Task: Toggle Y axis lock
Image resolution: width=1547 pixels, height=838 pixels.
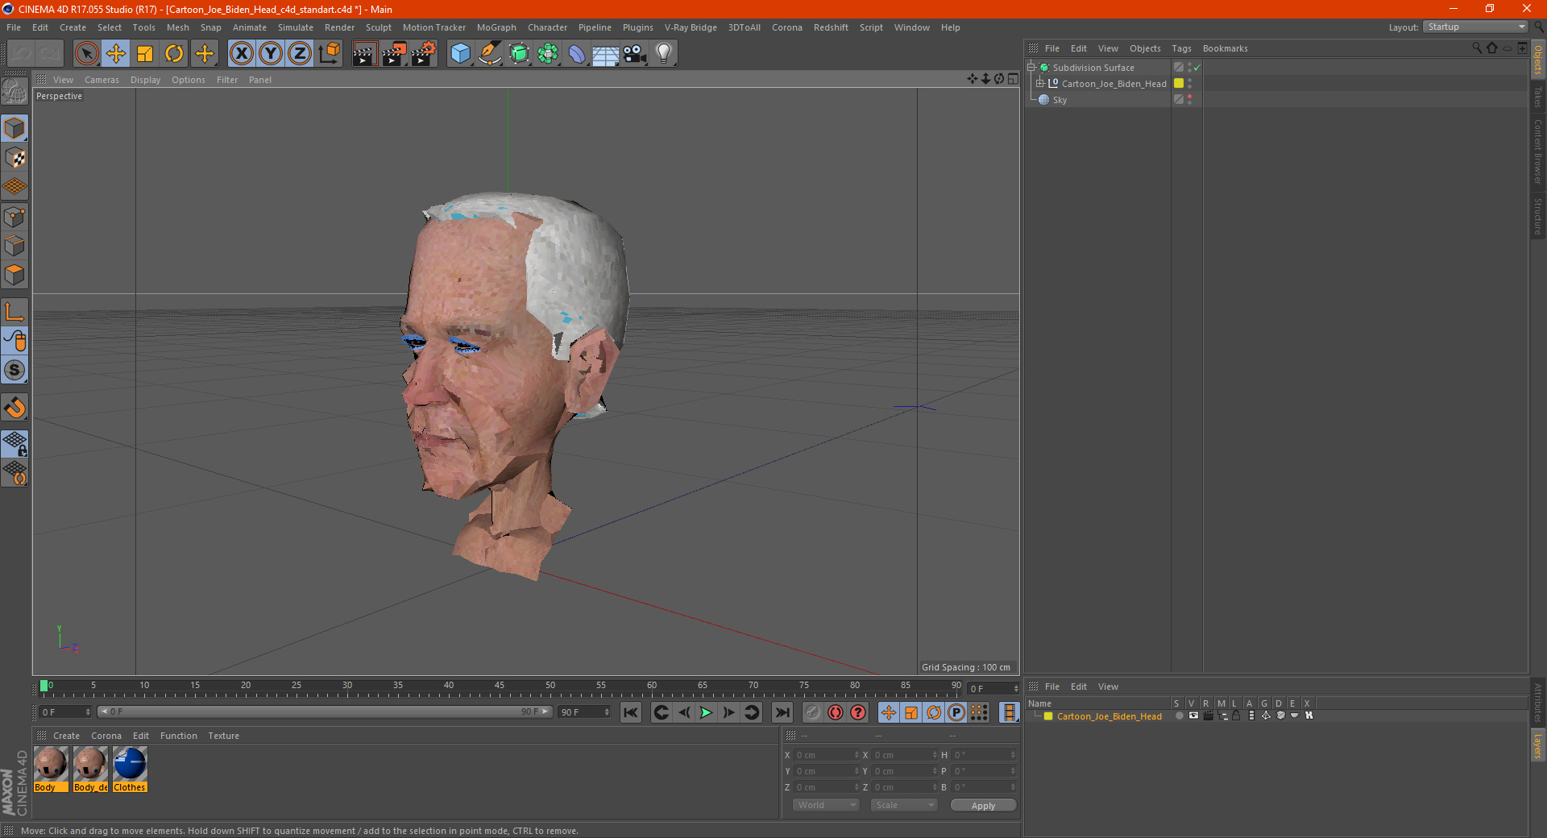Action: click(x=271, y=54)
